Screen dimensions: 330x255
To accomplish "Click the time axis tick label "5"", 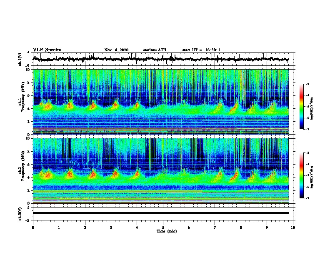I will pyautogui.click(x=163, y=227).
